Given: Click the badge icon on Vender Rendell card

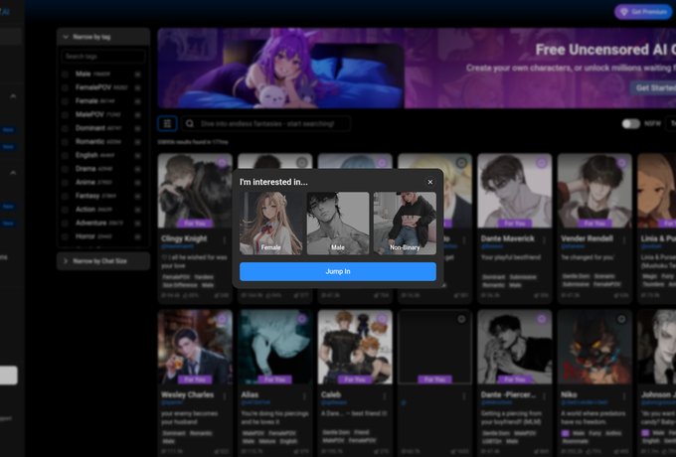Looking at the screenshot, I should click(x=620, y=162).
